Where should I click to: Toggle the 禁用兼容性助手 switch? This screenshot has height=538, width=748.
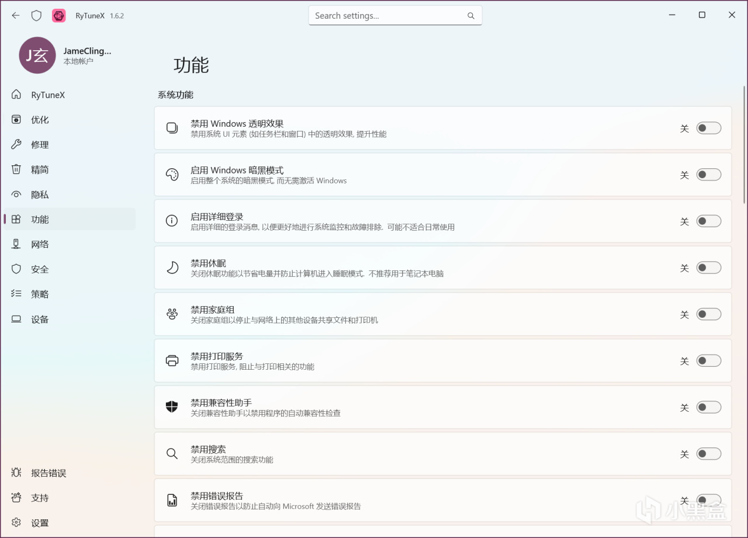coord(708,407)
